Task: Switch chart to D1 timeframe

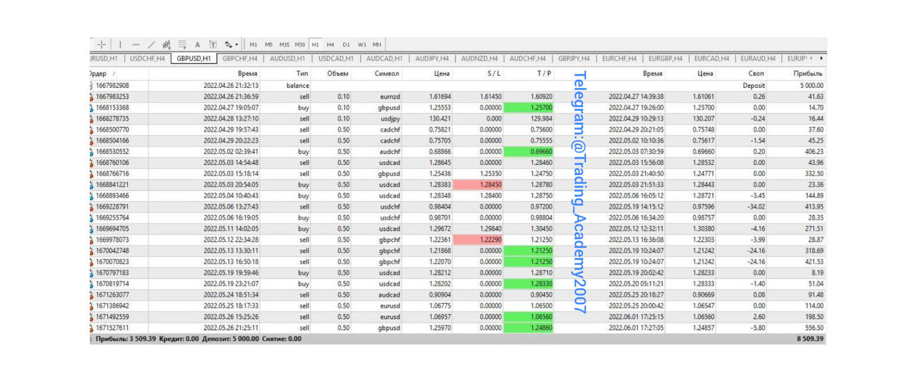Action: (x=346, y=45)
